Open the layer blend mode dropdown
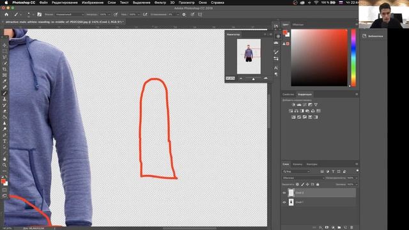The height and width of the screenshot is (230, 409). [303, 178]
